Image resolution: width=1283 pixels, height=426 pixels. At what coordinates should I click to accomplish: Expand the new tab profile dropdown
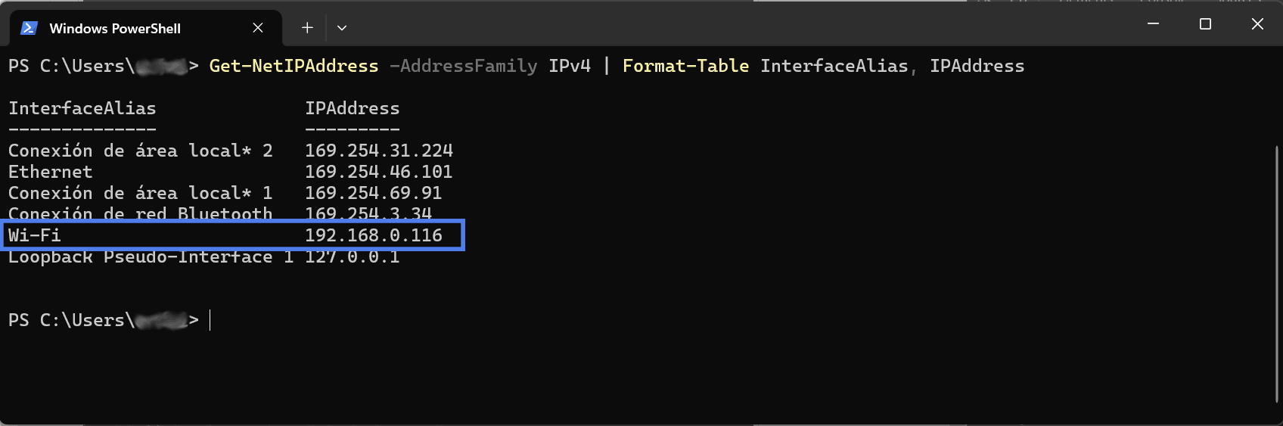pyautogui.click(x=342, y=28)
